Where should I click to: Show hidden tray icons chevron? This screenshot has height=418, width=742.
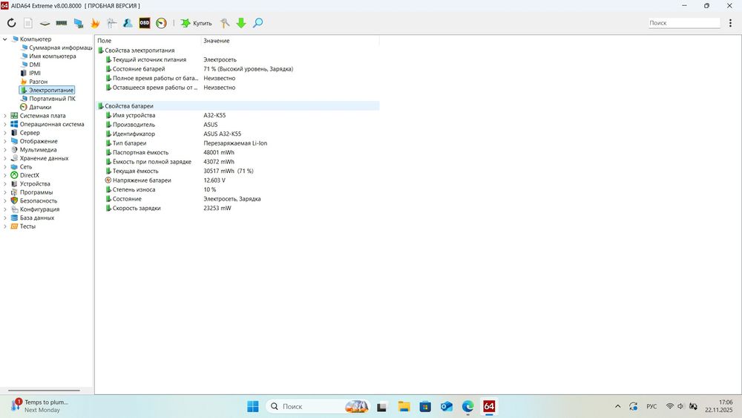pos(617,406)
